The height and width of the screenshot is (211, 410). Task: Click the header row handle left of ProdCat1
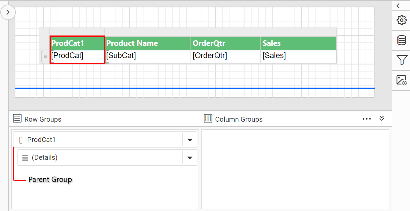point(44,43)
